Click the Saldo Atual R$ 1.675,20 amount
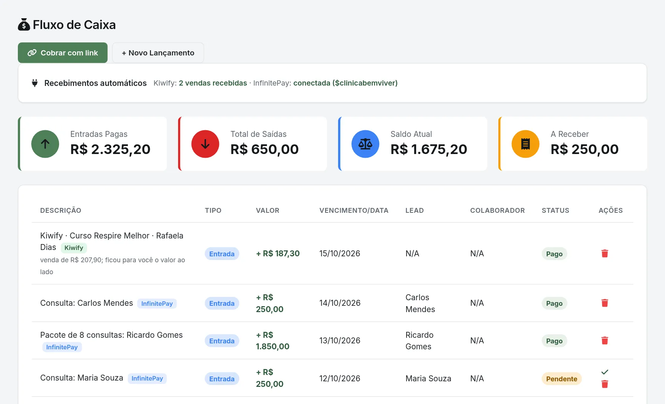The height and width of the screenshot is (404, 665). (x=429, y=149)
